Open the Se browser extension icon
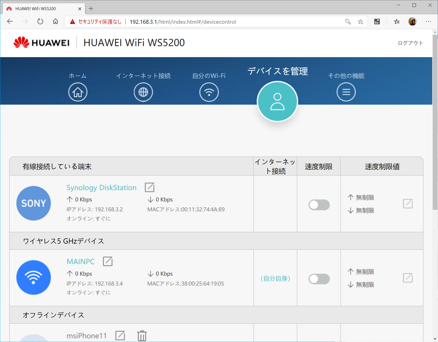The width and height of the screenshot is (438, 342). pos(377,22)
